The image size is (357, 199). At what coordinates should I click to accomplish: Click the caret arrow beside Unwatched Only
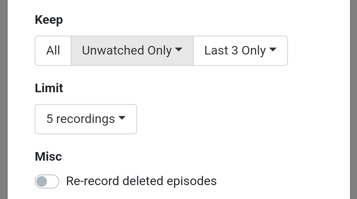coord(178,50)
